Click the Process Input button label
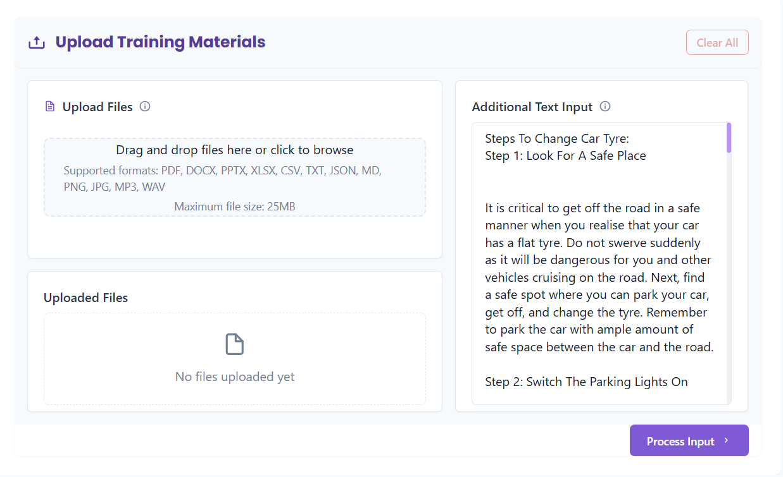This screenshot has width=783, height=477. click(680, 442)
